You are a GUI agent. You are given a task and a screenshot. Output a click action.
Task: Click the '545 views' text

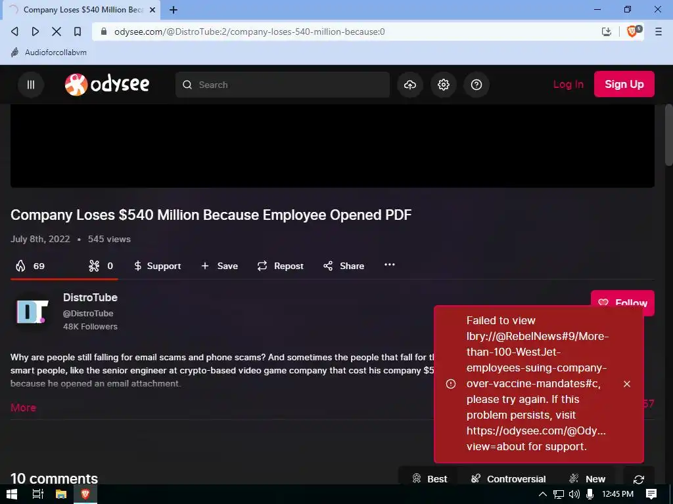109,239
